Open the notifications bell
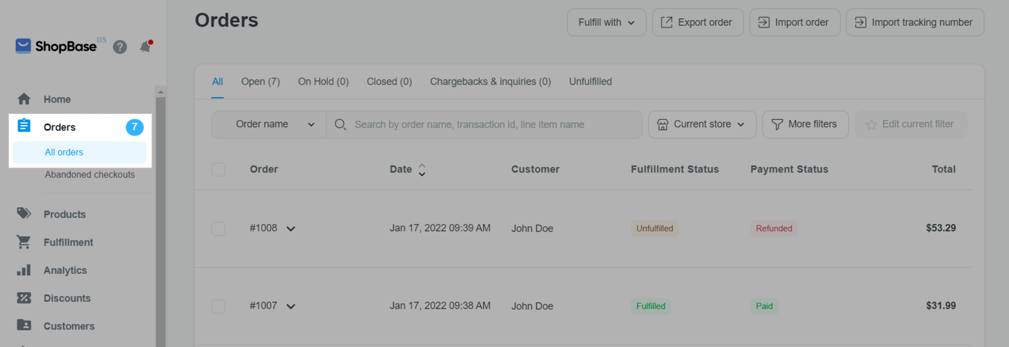The width and height of the screenshot is (1009, 347). pos(146,47)
